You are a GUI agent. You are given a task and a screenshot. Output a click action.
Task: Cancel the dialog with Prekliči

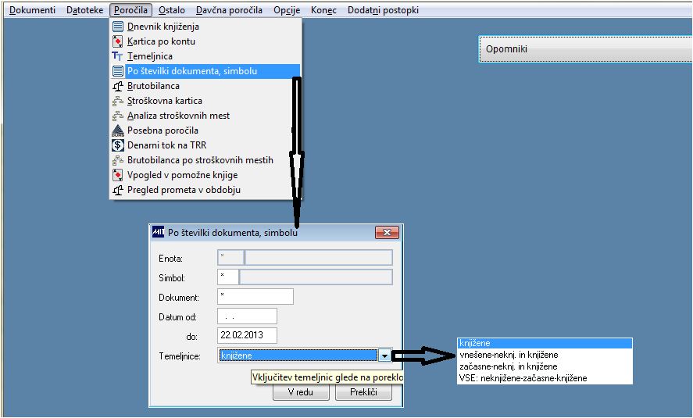[363, 392]
